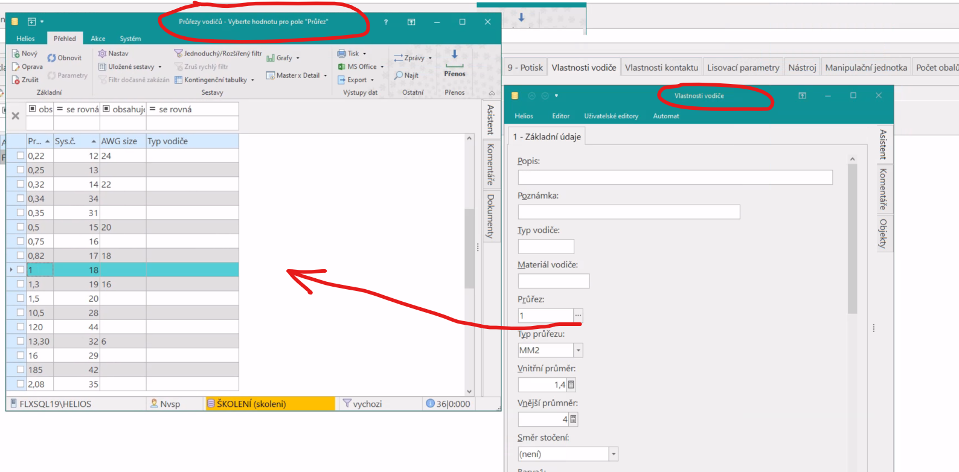Open the Nastav settings icon
Image resolution: width=959 pixels, height=472 pixels.
103,54
